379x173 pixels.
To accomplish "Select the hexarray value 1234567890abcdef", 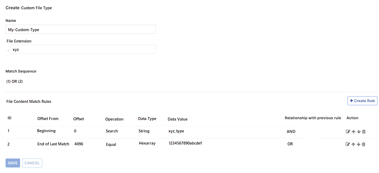I will (x=185, y=143).
